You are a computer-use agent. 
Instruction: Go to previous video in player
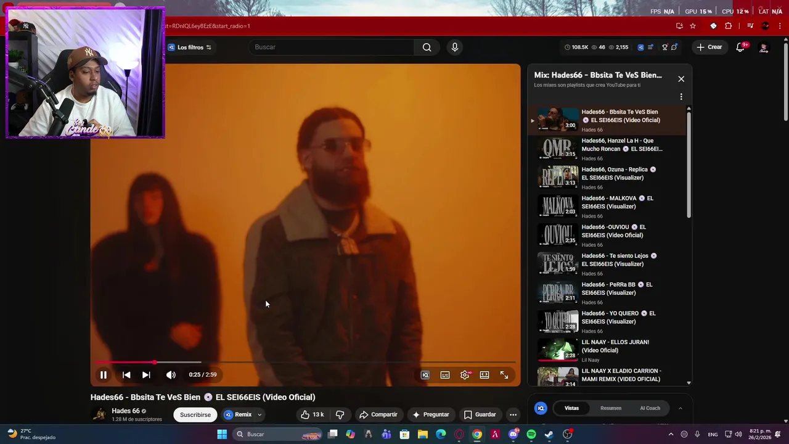tap(126, 374)
